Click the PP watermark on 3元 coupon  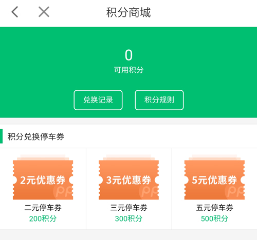149,191
